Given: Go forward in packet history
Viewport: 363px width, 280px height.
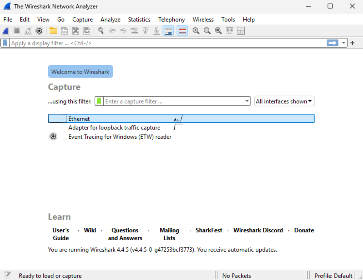Looking at the screenshot, I should coord(123,31).
